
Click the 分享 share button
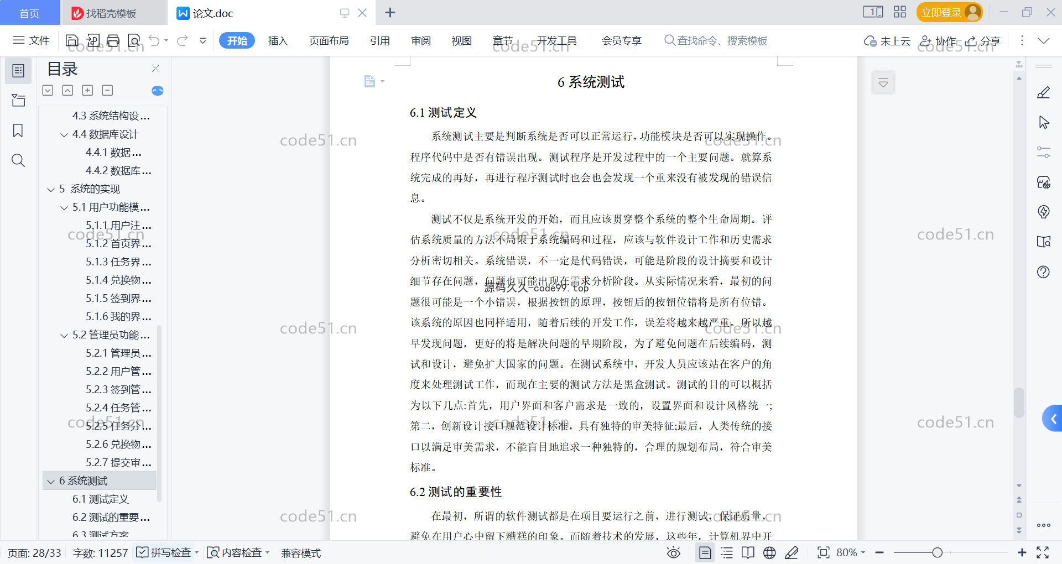pyautogui.click(x=983, y=40)
